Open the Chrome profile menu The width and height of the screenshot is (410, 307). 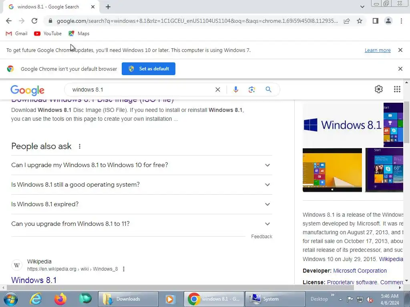(x=388, y=21)
